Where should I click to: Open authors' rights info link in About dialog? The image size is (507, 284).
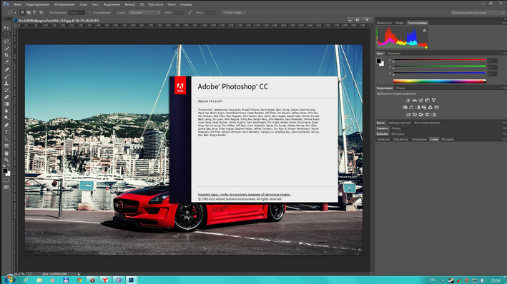coord(244,195)
